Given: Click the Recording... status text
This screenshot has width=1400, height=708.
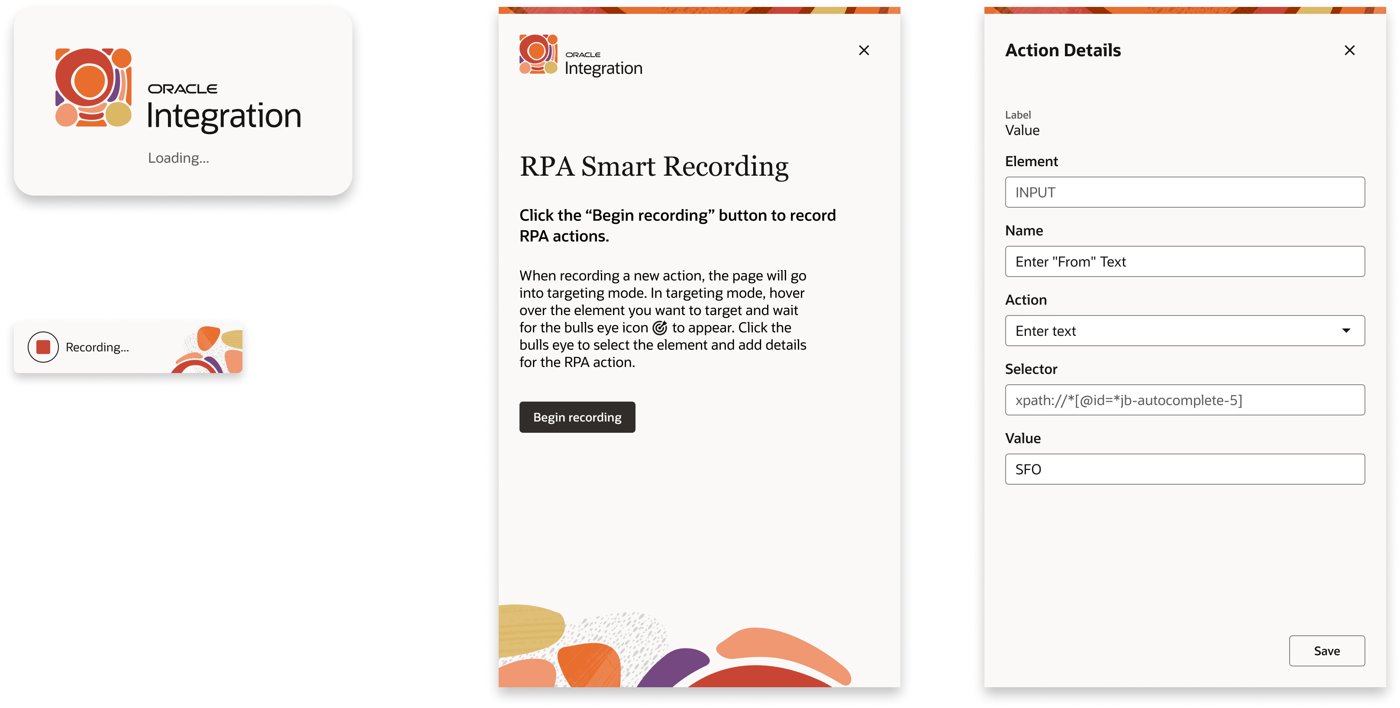Looking at the screenshot, I should (x=97, y=347).
